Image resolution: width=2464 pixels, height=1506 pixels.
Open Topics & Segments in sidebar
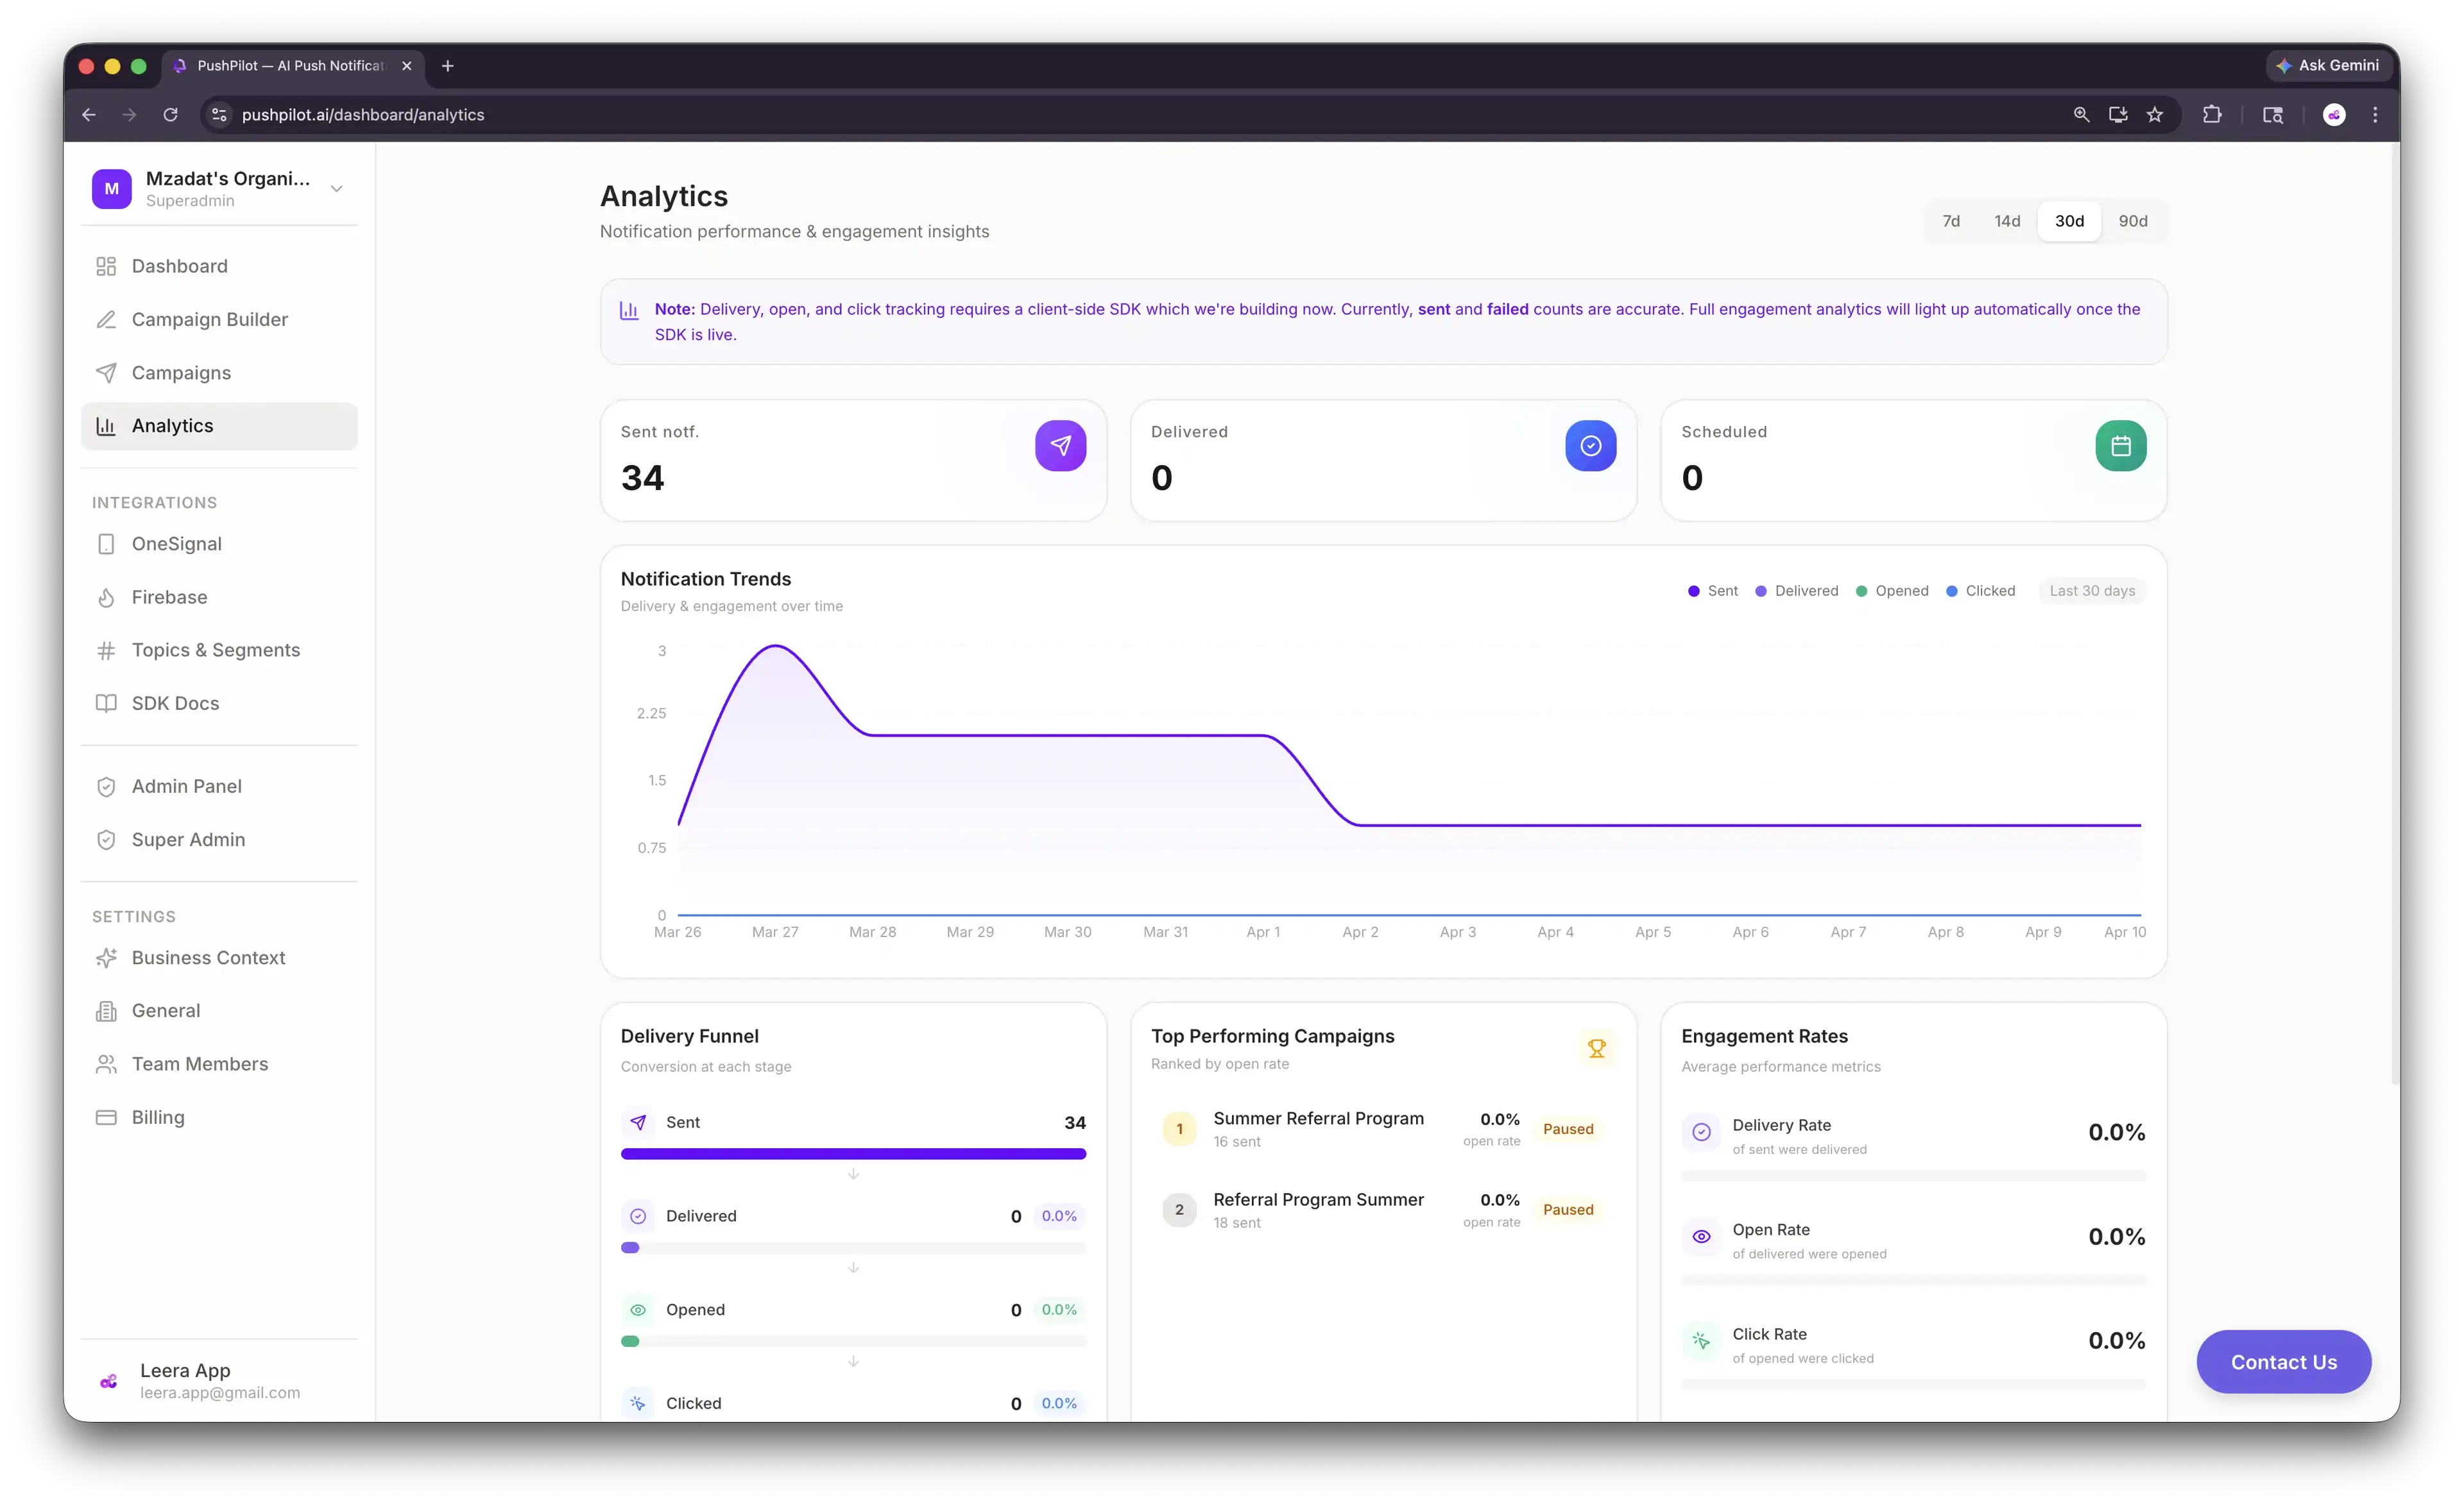[x=219, y=650]
